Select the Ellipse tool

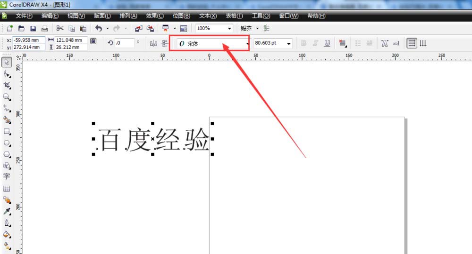tap(7, 143)
